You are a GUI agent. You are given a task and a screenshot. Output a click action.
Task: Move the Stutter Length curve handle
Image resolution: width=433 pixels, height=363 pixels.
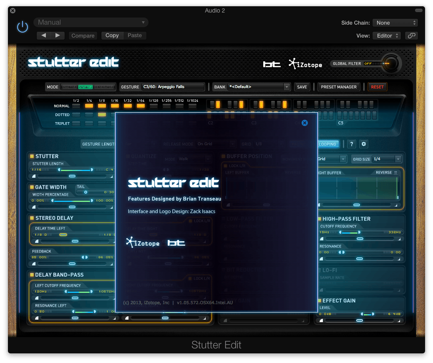(x=72, y=176)
